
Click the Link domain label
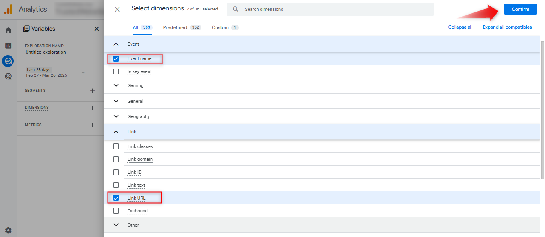click(x=140, y=160)
